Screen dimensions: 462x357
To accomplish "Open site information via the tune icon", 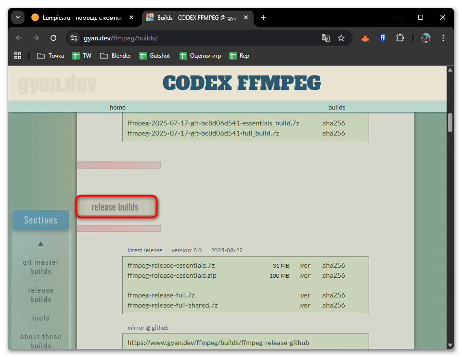I will point(73,37).
